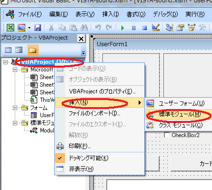Toggle Folders button in project pane

(33, 50)
